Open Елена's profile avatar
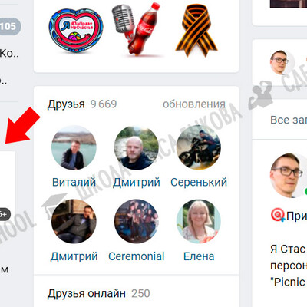Image resolution: width=307 pixels, height=307 pixels. (x=199, y=221)
